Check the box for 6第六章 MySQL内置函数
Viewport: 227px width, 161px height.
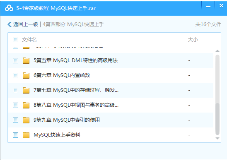pos(15,75)
